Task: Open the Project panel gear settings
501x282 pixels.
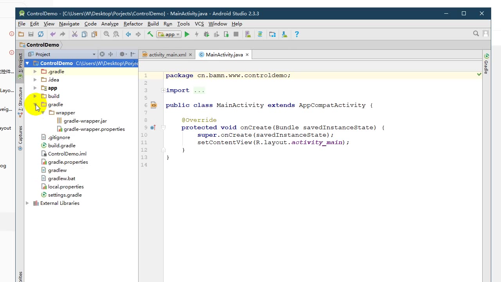Action: 123,54
